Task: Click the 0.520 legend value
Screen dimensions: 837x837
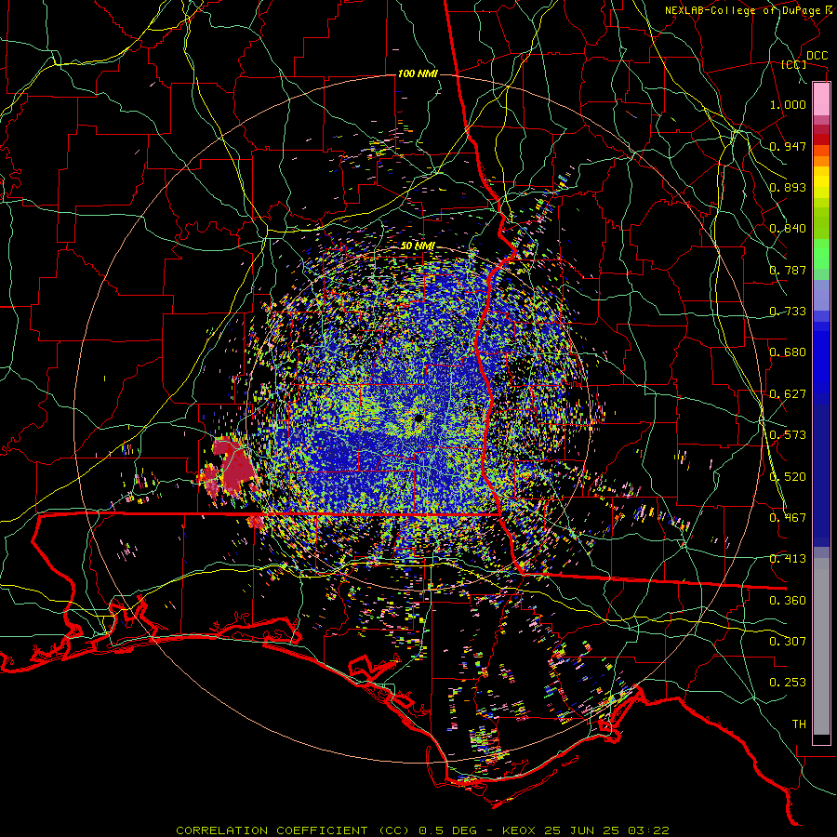Action: pos(788,477)
